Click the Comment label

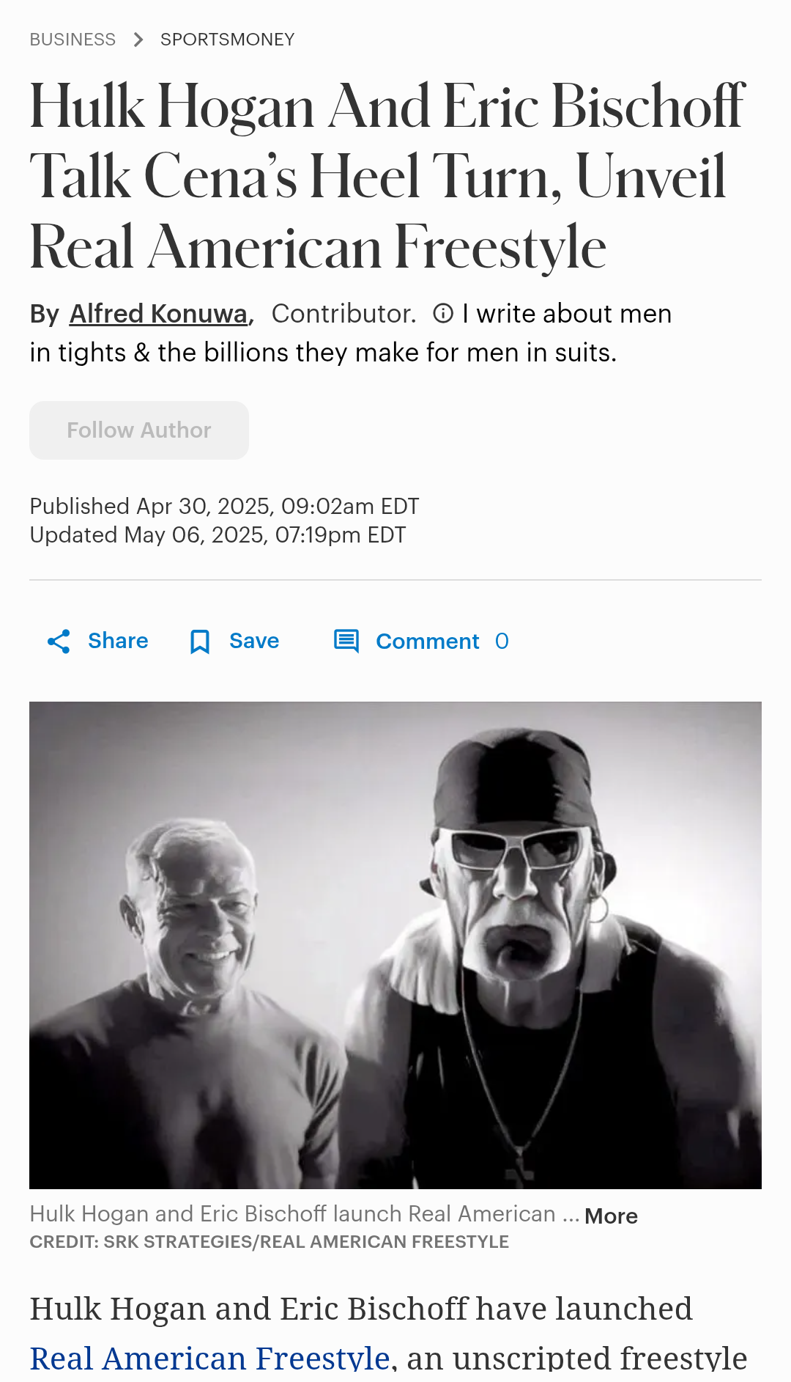[427, 642]
